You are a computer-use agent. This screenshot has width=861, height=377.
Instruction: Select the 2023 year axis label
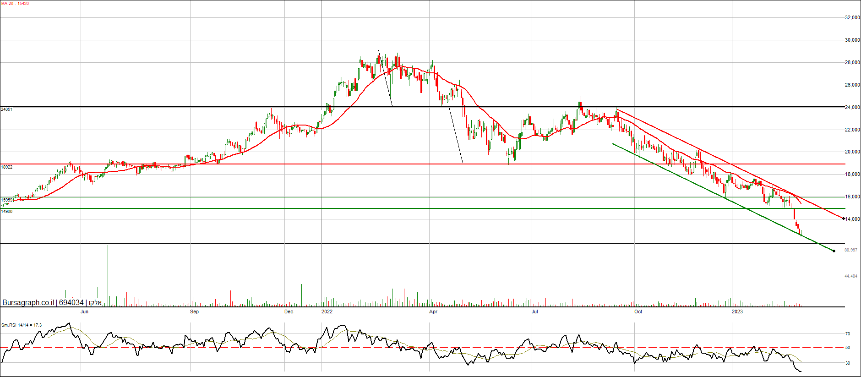[x=737, y=311]
